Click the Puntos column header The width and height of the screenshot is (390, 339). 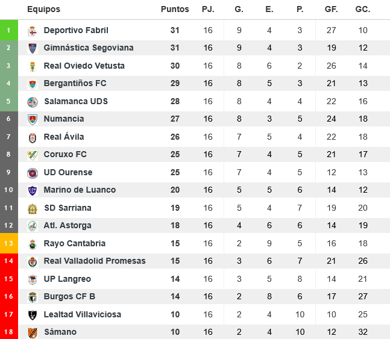[175, 9]
